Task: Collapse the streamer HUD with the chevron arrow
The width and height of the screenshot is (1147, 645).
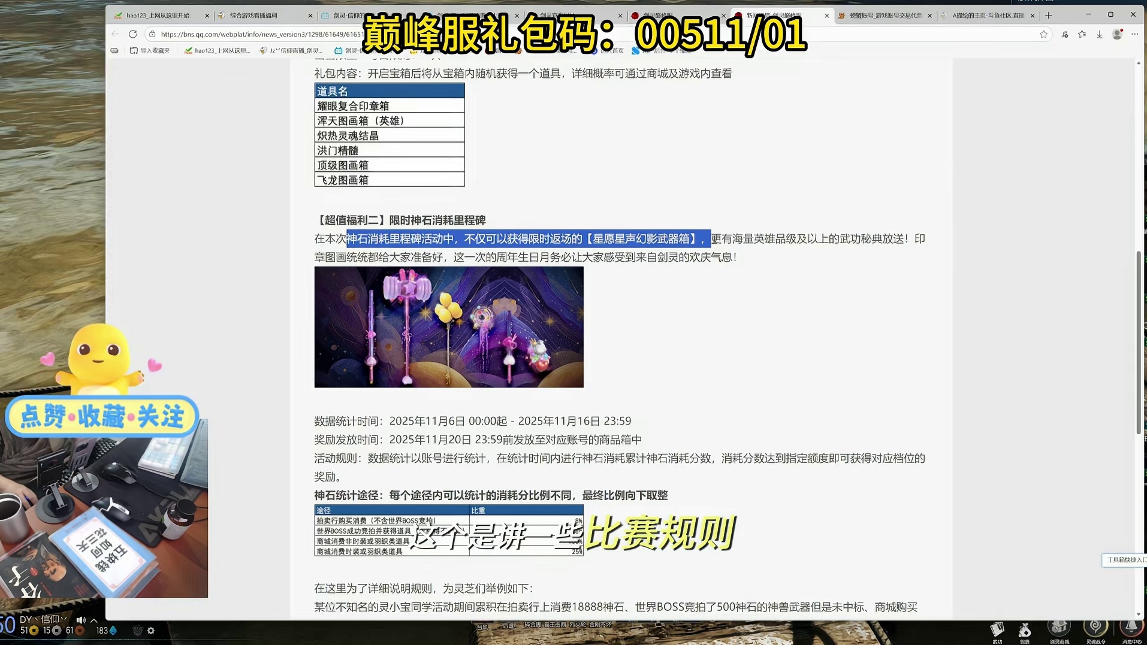Action: click(93, 620)
